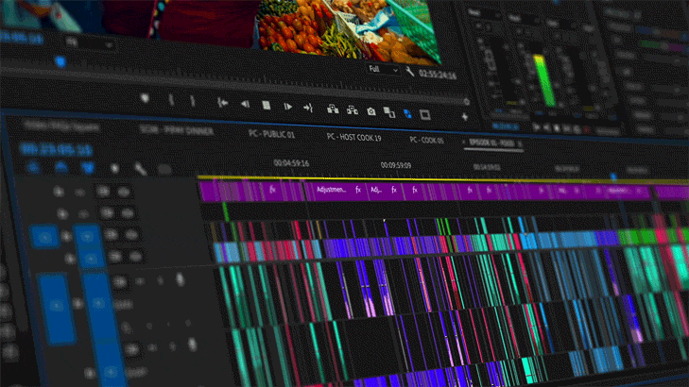The image size is (689, 387).
Task: Go to Out point in Program monitor
Action: coord(308,108)
